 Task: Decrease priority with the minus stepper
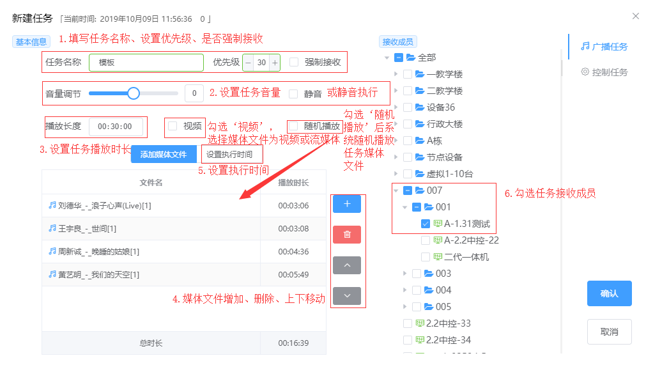tap(249, 63)
